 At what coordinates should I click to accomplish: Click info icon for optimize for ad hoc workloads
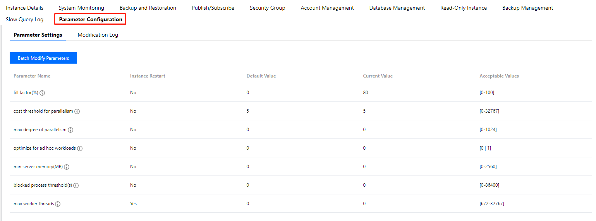[80, 148]
